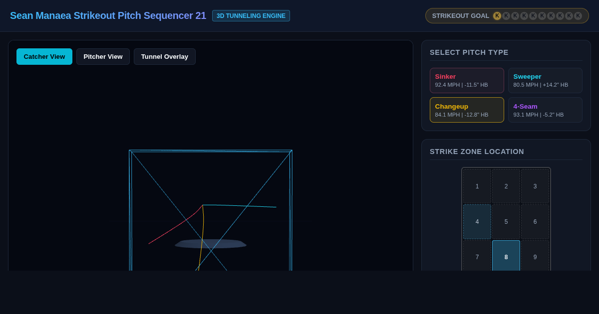
Task: Select the Sinker pitch type
Action: (x=467, y=80)
